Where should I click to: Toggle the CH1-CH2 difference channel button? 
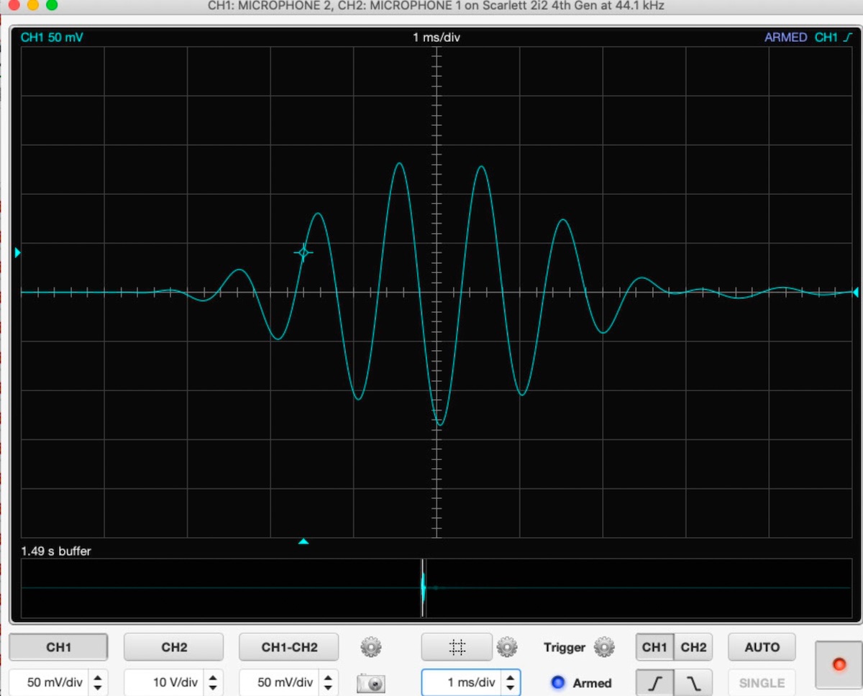pyautogui.click(x=289, y=647)
